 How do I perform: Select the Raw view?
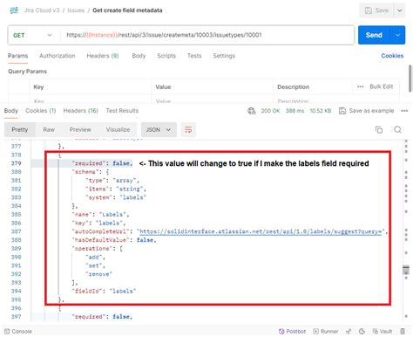click(x=49, y=129)
